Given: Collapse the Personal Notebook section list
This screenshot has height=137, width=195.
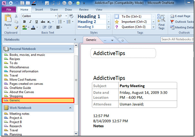Looking at the screenshot, I should tap(70, 49).
